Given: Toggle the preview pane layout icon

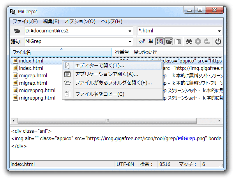Looking at the screenshot, I should (x=178, y=42).
